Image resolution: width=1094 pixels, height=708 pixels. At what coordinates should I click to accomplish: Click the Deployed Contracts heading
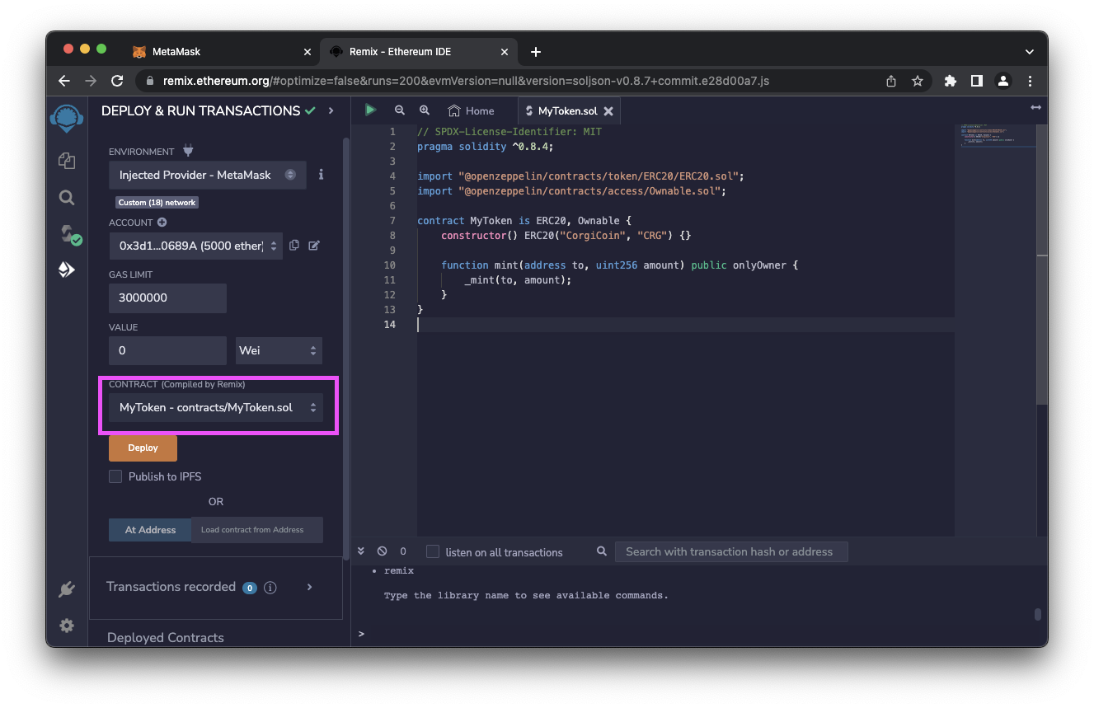(x=166, y=637)
